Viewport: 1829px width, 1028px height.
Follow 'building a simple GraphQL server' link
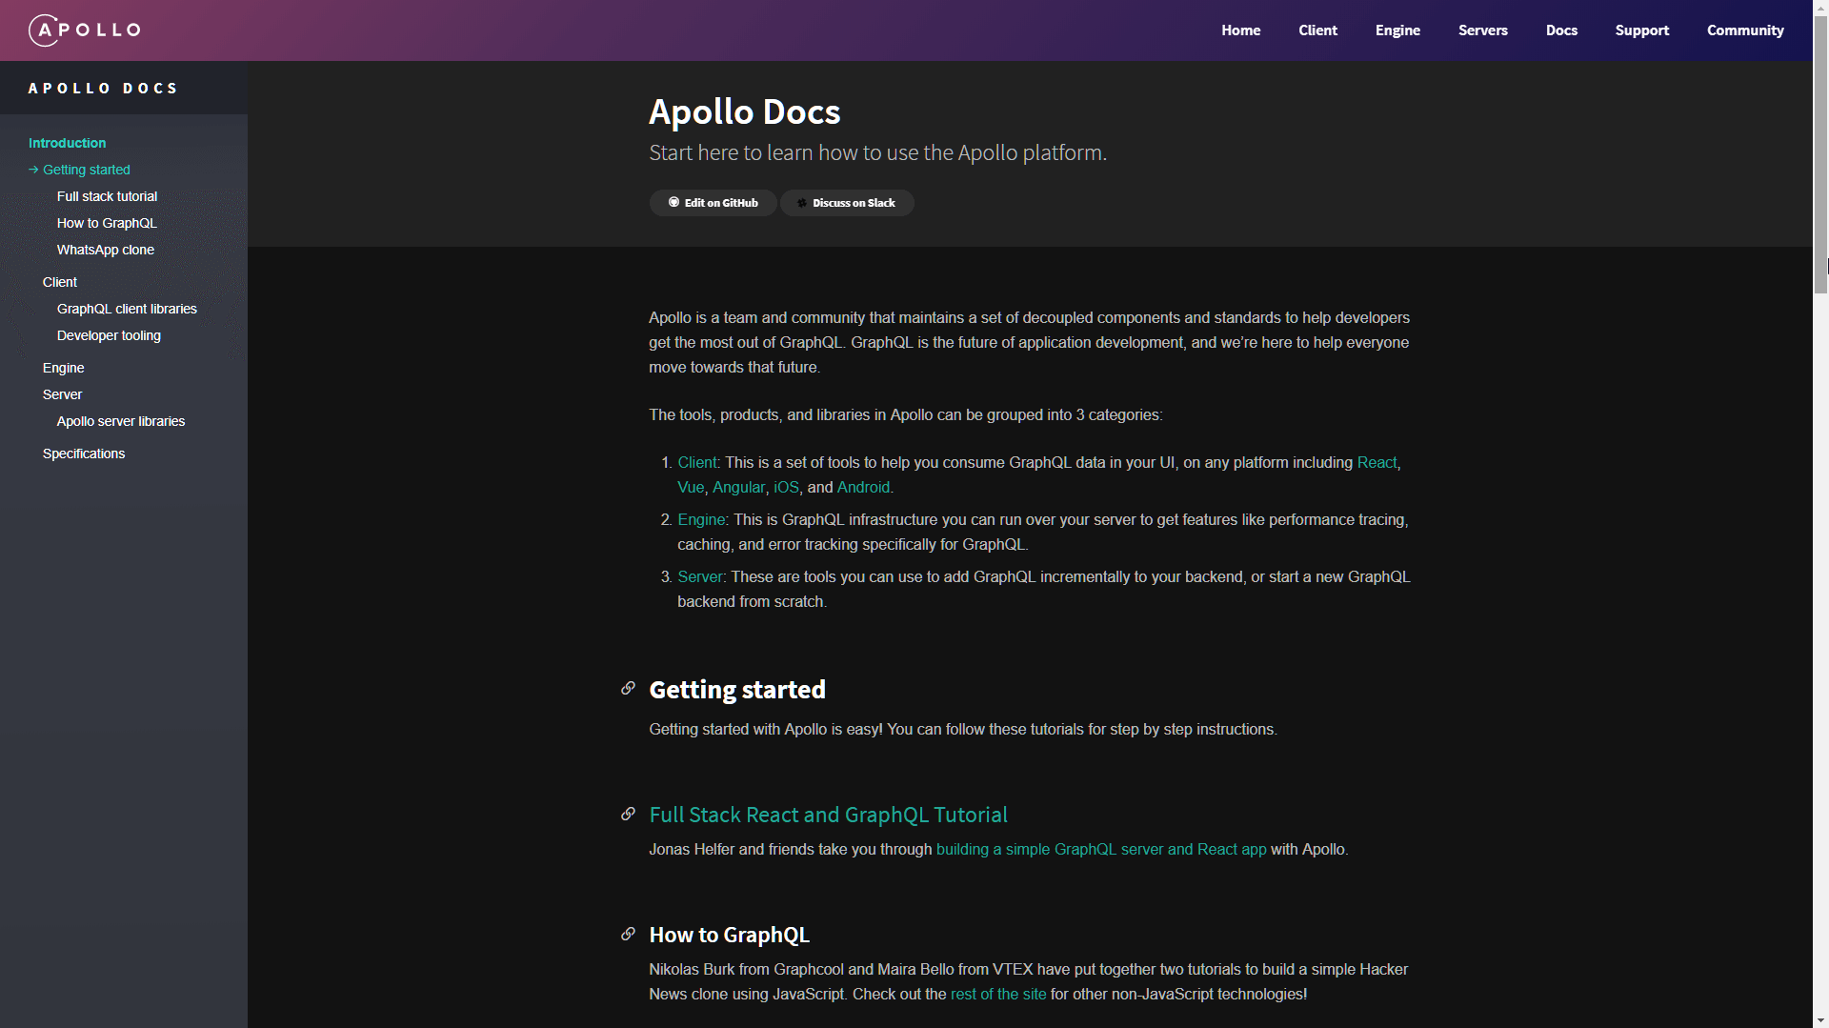(1101, 849)
